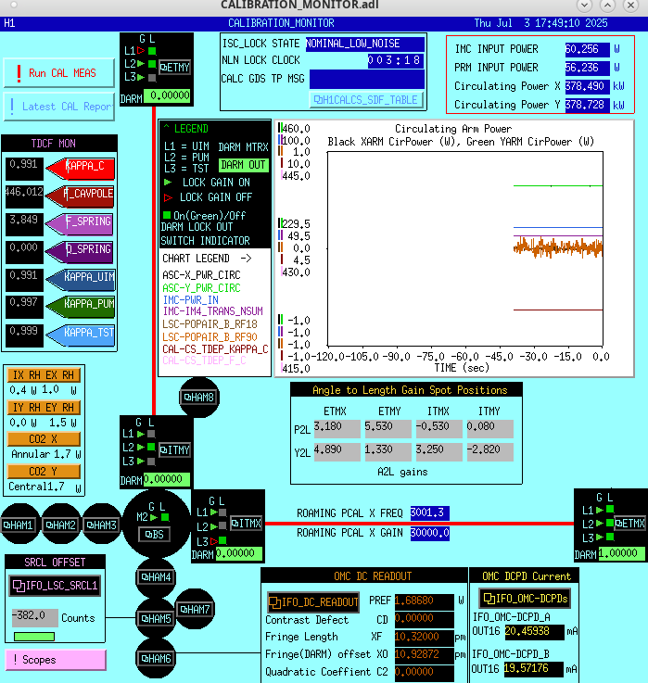Open the IFO_DC_READOUT related display
648x683 pixels.
pos(313,601)
